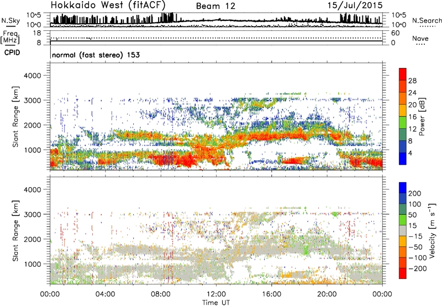
Task: Click the gray -15 to 15 Velocity colorbar segment
Action: point(403,230)
